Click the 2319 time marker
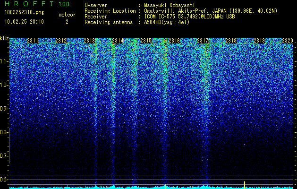This screenshot has width=297, height=189. coord(259,41)
